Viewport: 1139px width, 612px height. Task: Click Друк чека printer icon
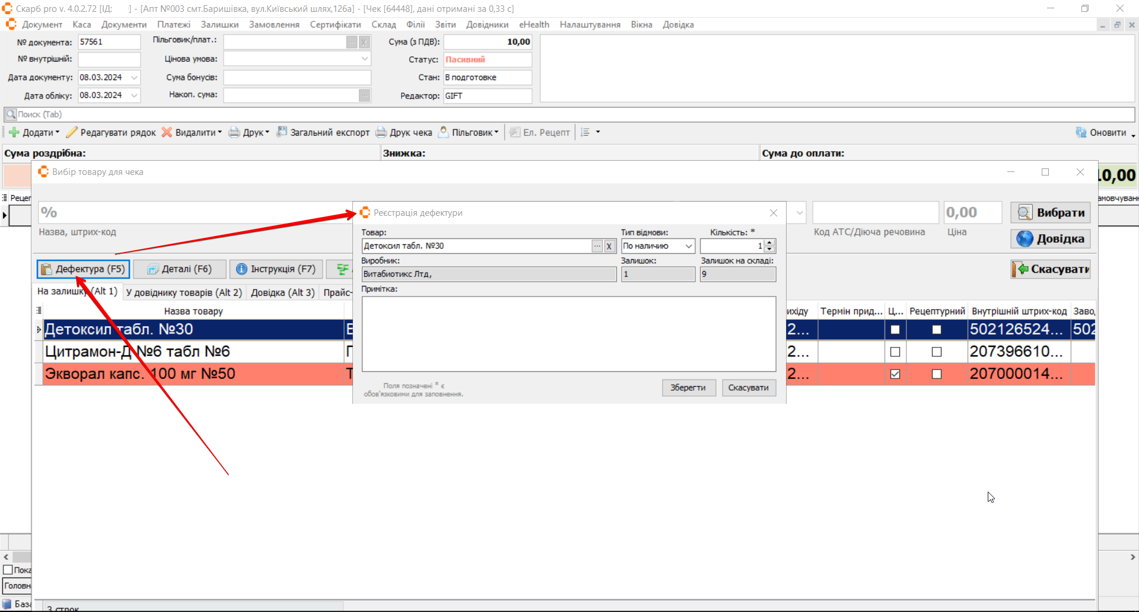point(381,133)
